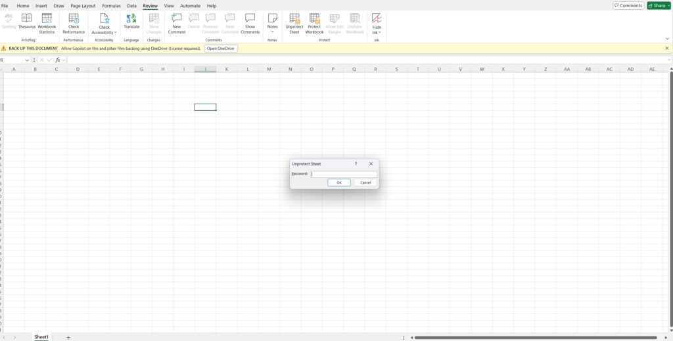The height and width of the screenshot is (341, 673).
Task: Open the Help tab
Action: pos(212,6)
